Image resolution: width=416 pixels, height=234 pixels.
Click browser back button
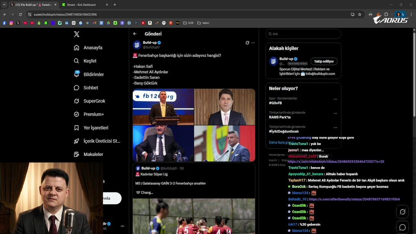[5, 14]
